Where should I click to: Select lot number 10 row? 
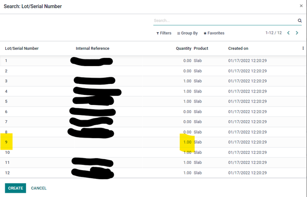pos(153,152)
